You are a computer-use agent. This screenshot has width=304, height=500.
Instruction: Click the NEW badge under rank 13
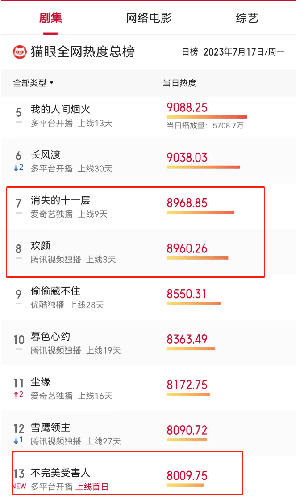[x=19, y=487]
